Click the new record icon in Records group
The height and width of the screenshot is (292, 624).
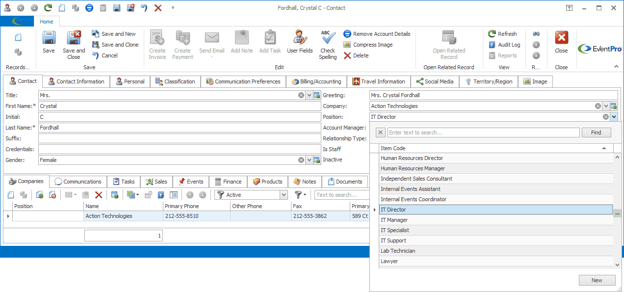coord(18,37)
